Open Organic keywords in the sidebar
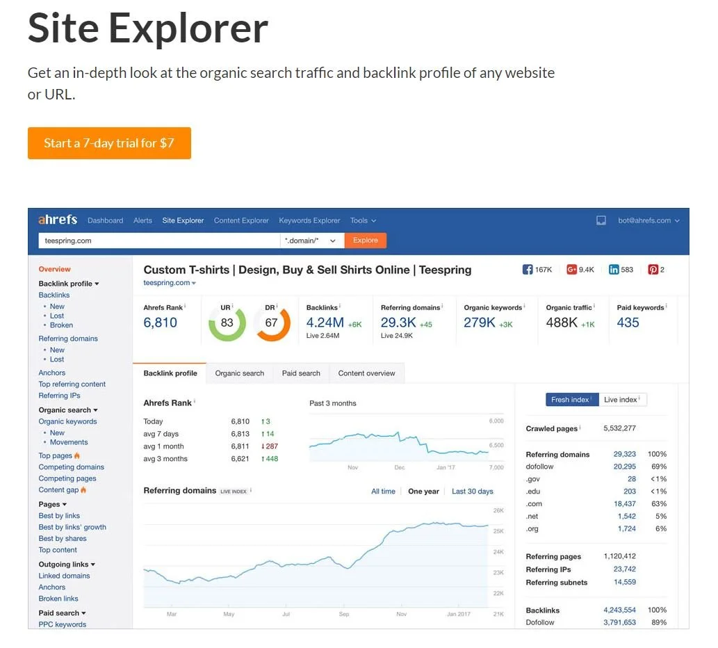 (x=68, y=421)
